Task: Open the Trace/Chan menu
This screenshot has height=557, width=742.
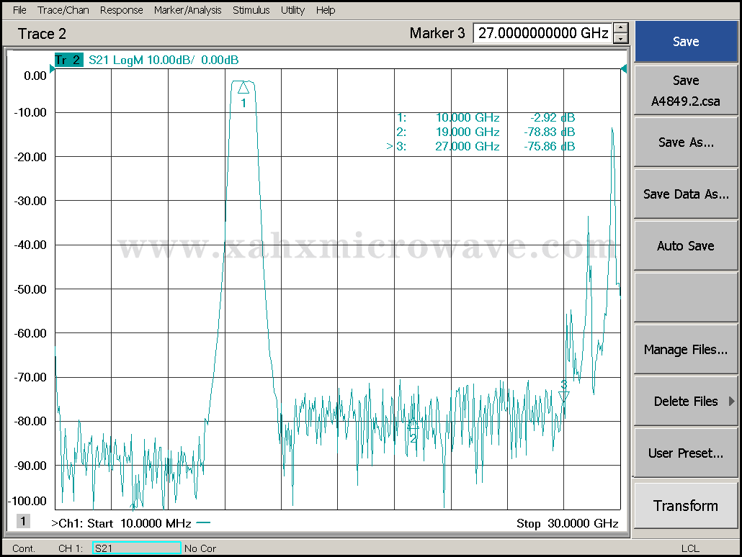Action: [x=63, y=10]
